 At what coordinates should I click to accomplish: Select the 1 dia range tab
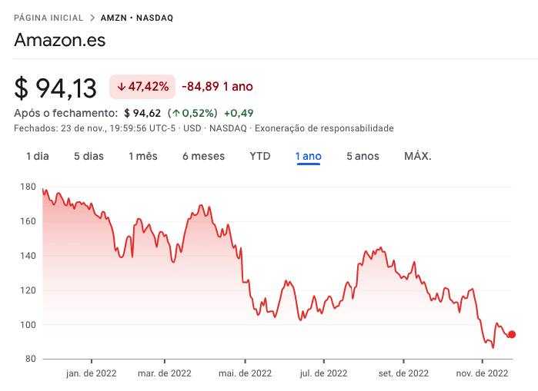point(38,156)
